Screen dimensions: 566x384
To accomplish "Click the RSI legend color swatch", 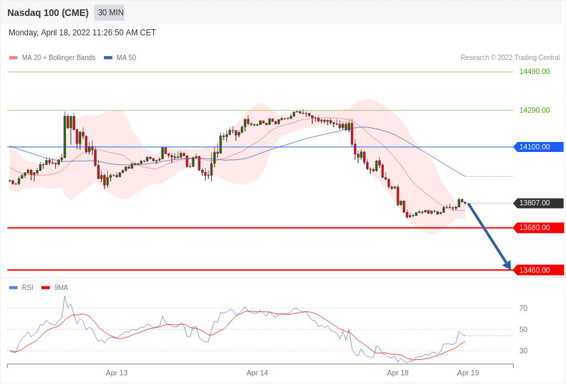I will click(x=13, y=288).
